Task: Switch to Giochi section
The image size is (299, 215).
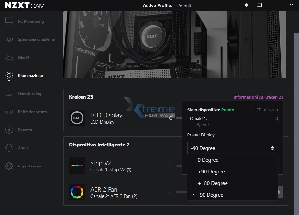Action: point(24,58)
